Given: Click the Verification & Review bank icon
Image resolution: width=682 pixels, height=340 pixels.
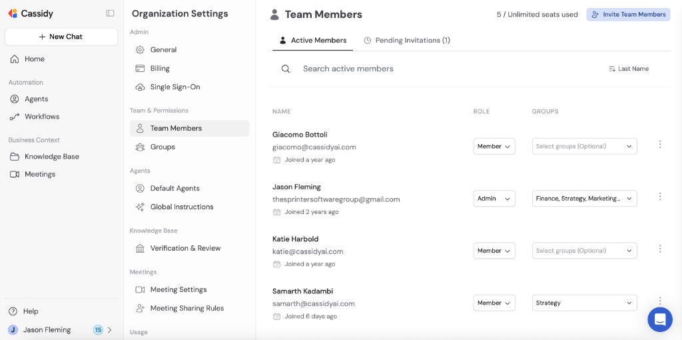Looking at the screenshot, I should point(140,248).
